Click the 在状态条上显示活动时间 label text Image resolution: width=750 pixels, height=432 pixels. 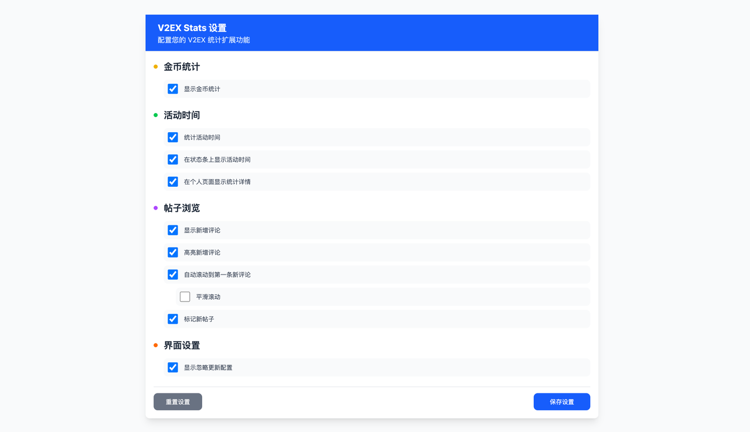point(217,159)
